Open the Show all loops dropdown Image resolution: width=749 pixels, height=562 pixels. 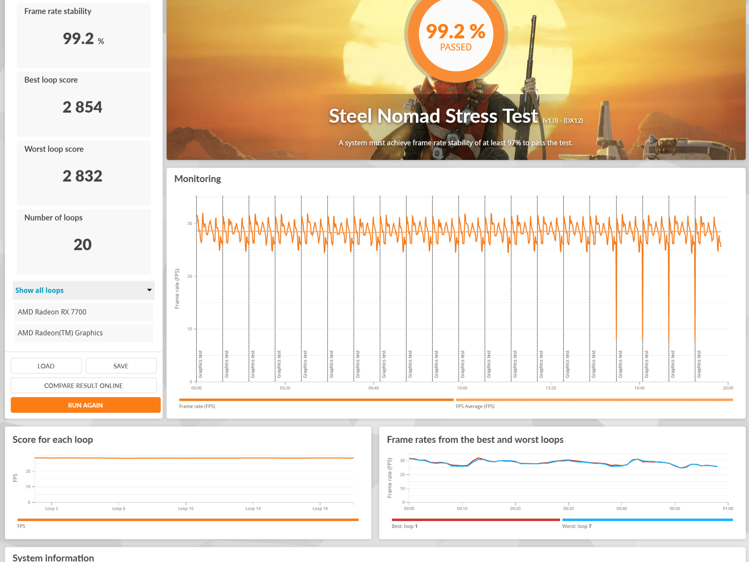(x=83, y=290)
